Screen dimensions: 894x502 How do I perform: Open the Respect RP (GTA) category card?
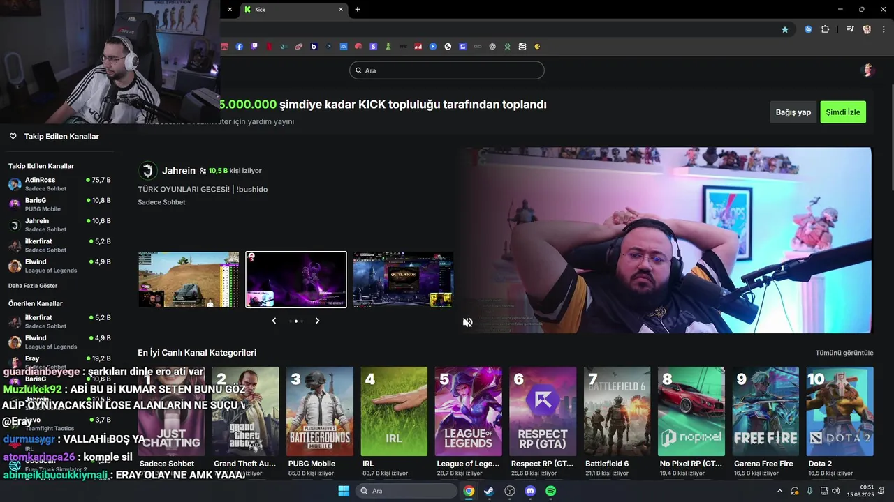[x=543, y=411]
